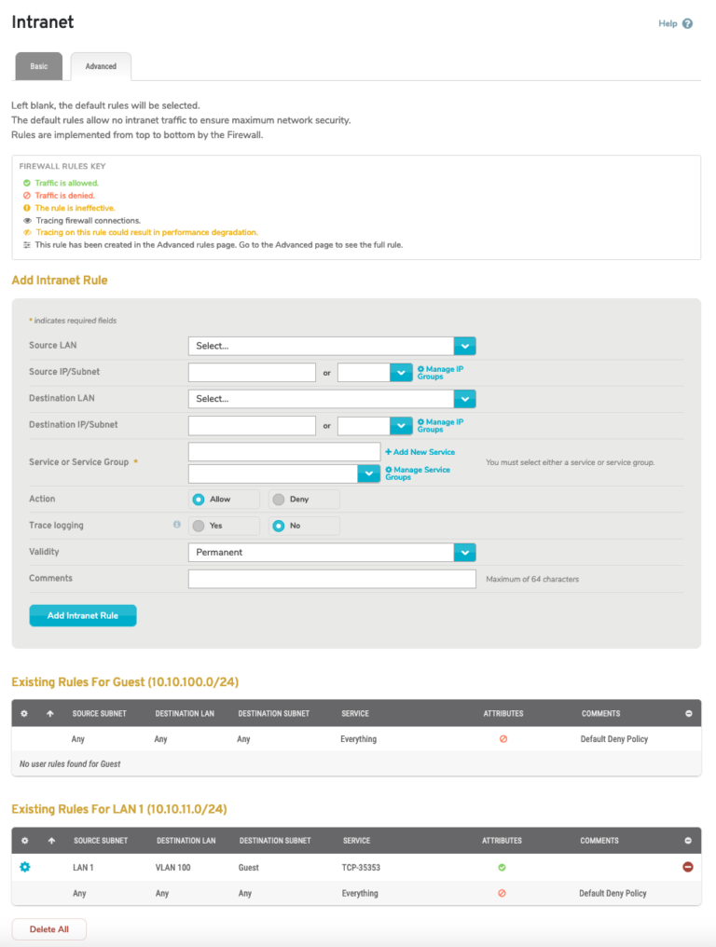Screen dimensions: 716x947
Task: Click inside the Comments input field
Action: click(331, 578)
